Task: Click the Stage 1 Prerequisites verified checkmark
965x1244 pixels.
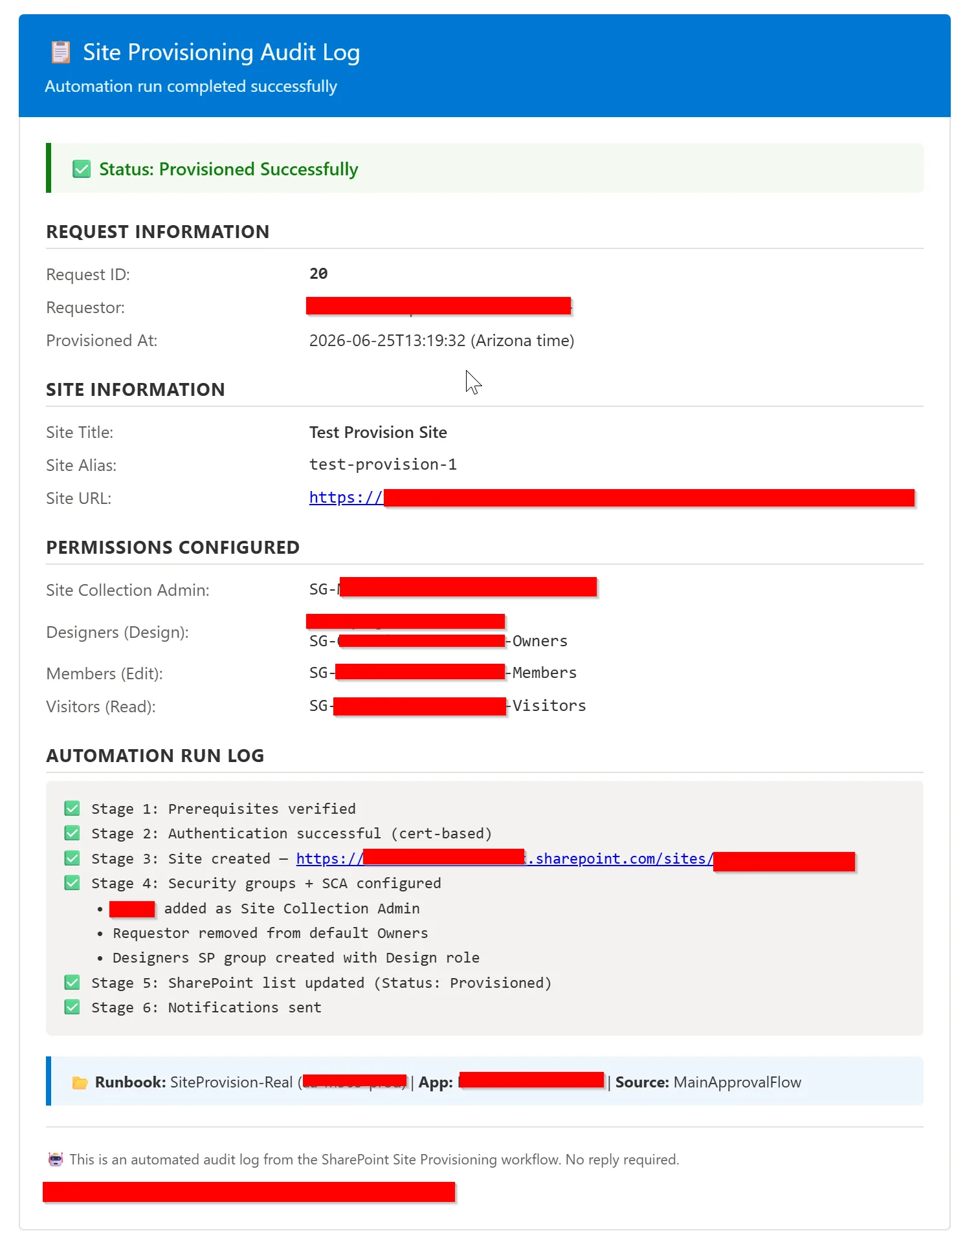Action: pyautogui.click(x=72, y=809)
